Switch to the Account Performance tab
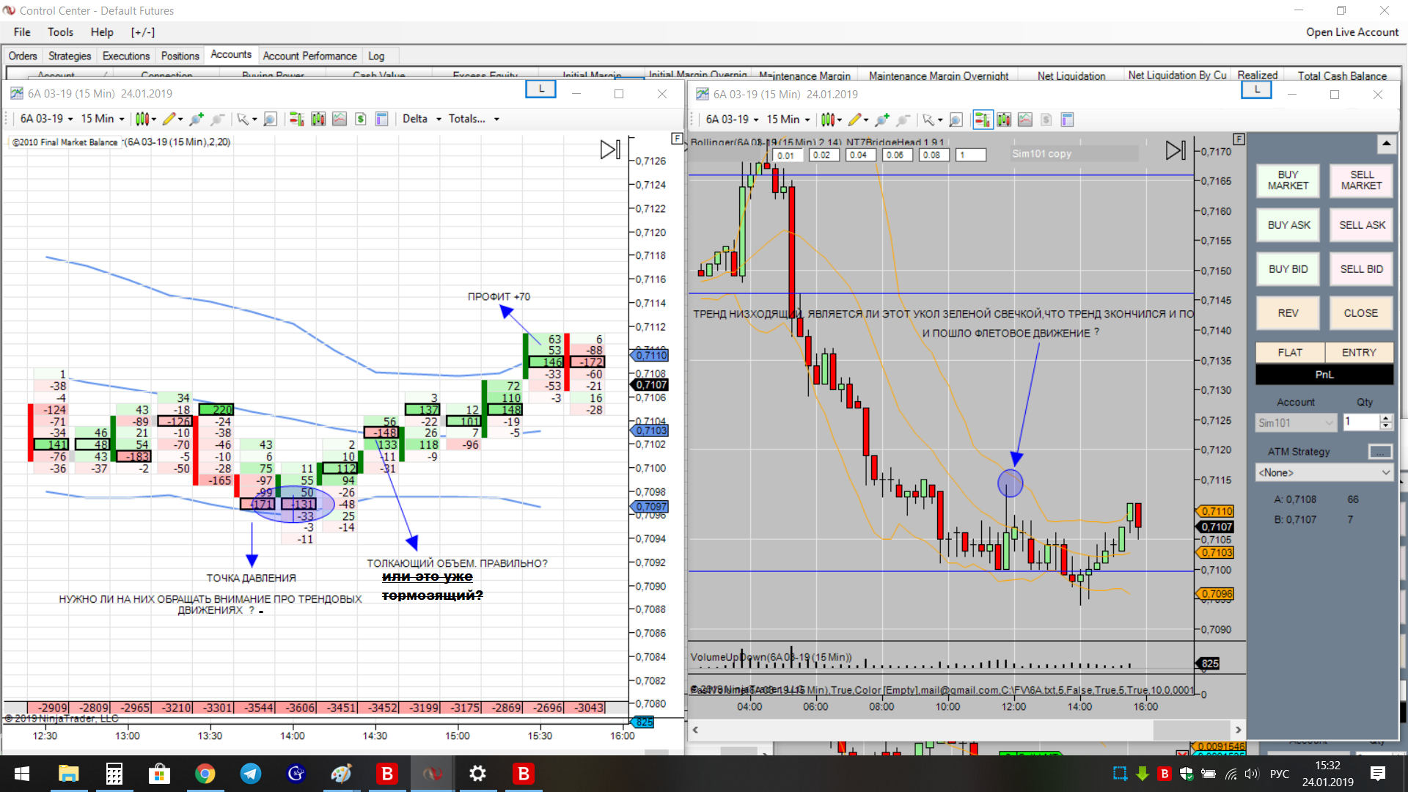The width and height of the screenshot is (1408, 792). (x=309, y=56)
